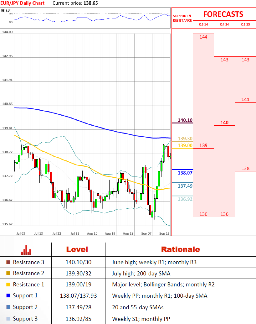Click the Rationale column header
This screenshot has height=324, width=256.
coord(181,249)
